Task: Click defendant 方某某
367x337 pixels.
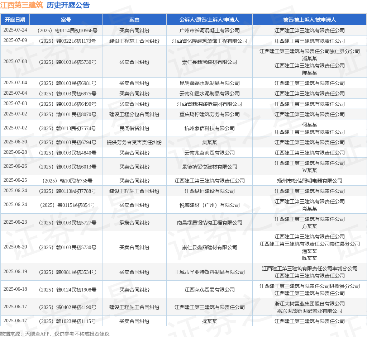Action: (309, 227)
